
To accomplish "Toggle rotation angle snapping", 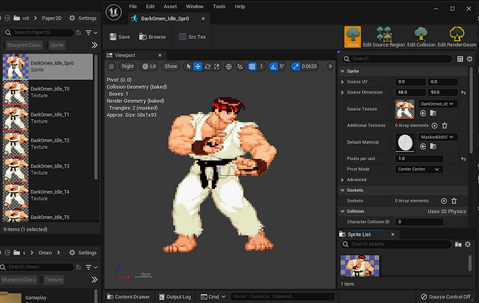I will tap(273, 67).
